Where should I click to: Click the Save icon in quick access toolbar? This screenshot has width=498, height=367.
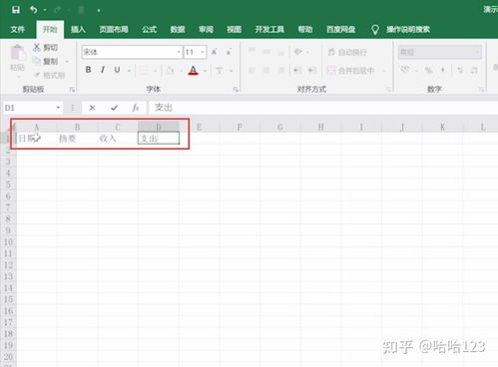tap(16, 10)
